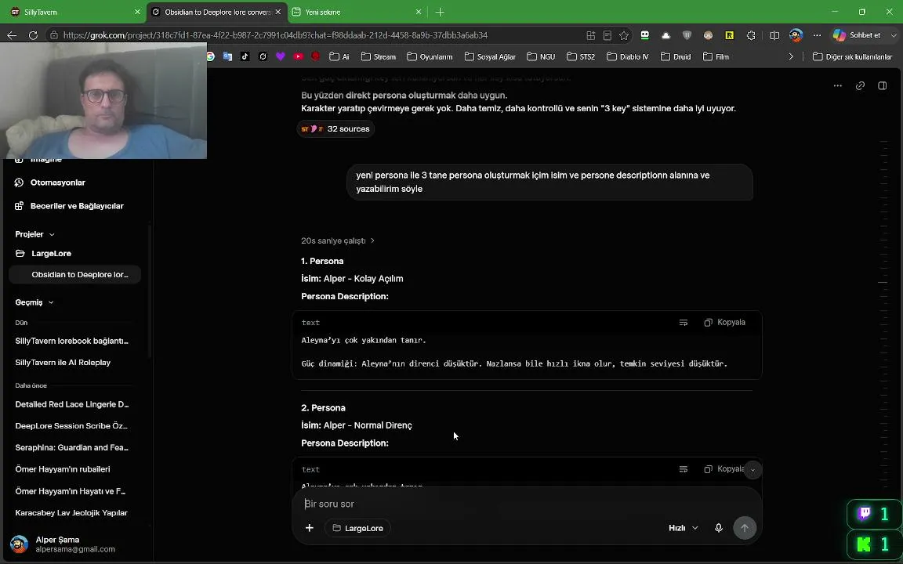Open the Kick overlay counter icon
The height and width of the screenshot is (564, 903).
(x=863, y=544)
